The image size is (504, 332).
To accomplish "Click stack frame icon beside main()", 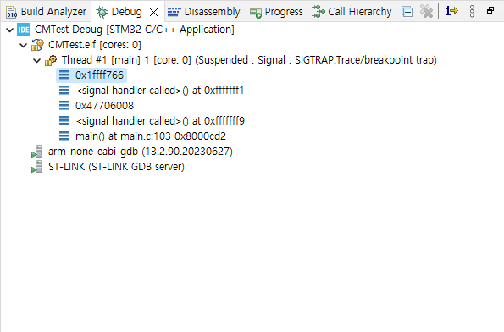I will (64, 136).
